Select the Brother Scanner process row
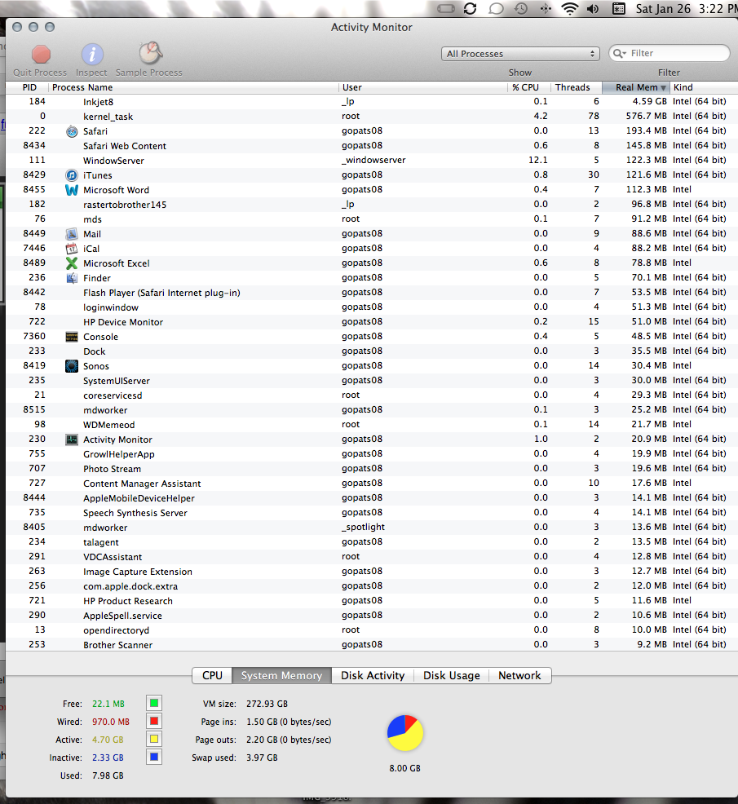 click(x=372, y=644)
